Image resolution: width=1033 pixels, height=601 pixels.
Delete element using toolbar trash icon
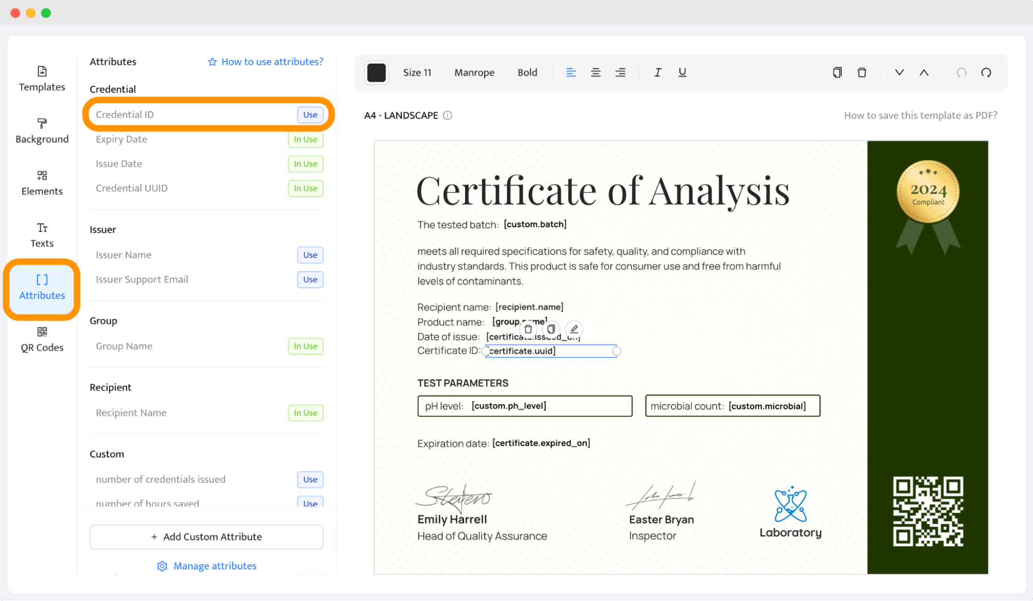[x=862, y=73]
